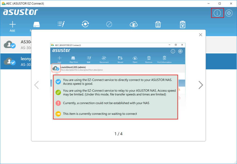
Task: Click the help slide screenshot image
Action: tap(118, 81)
